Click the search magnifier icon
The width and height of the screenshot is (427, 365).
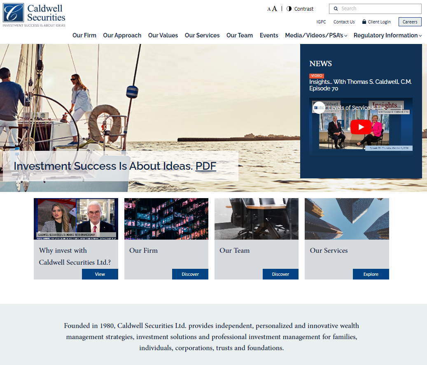(x=336, y=9)
